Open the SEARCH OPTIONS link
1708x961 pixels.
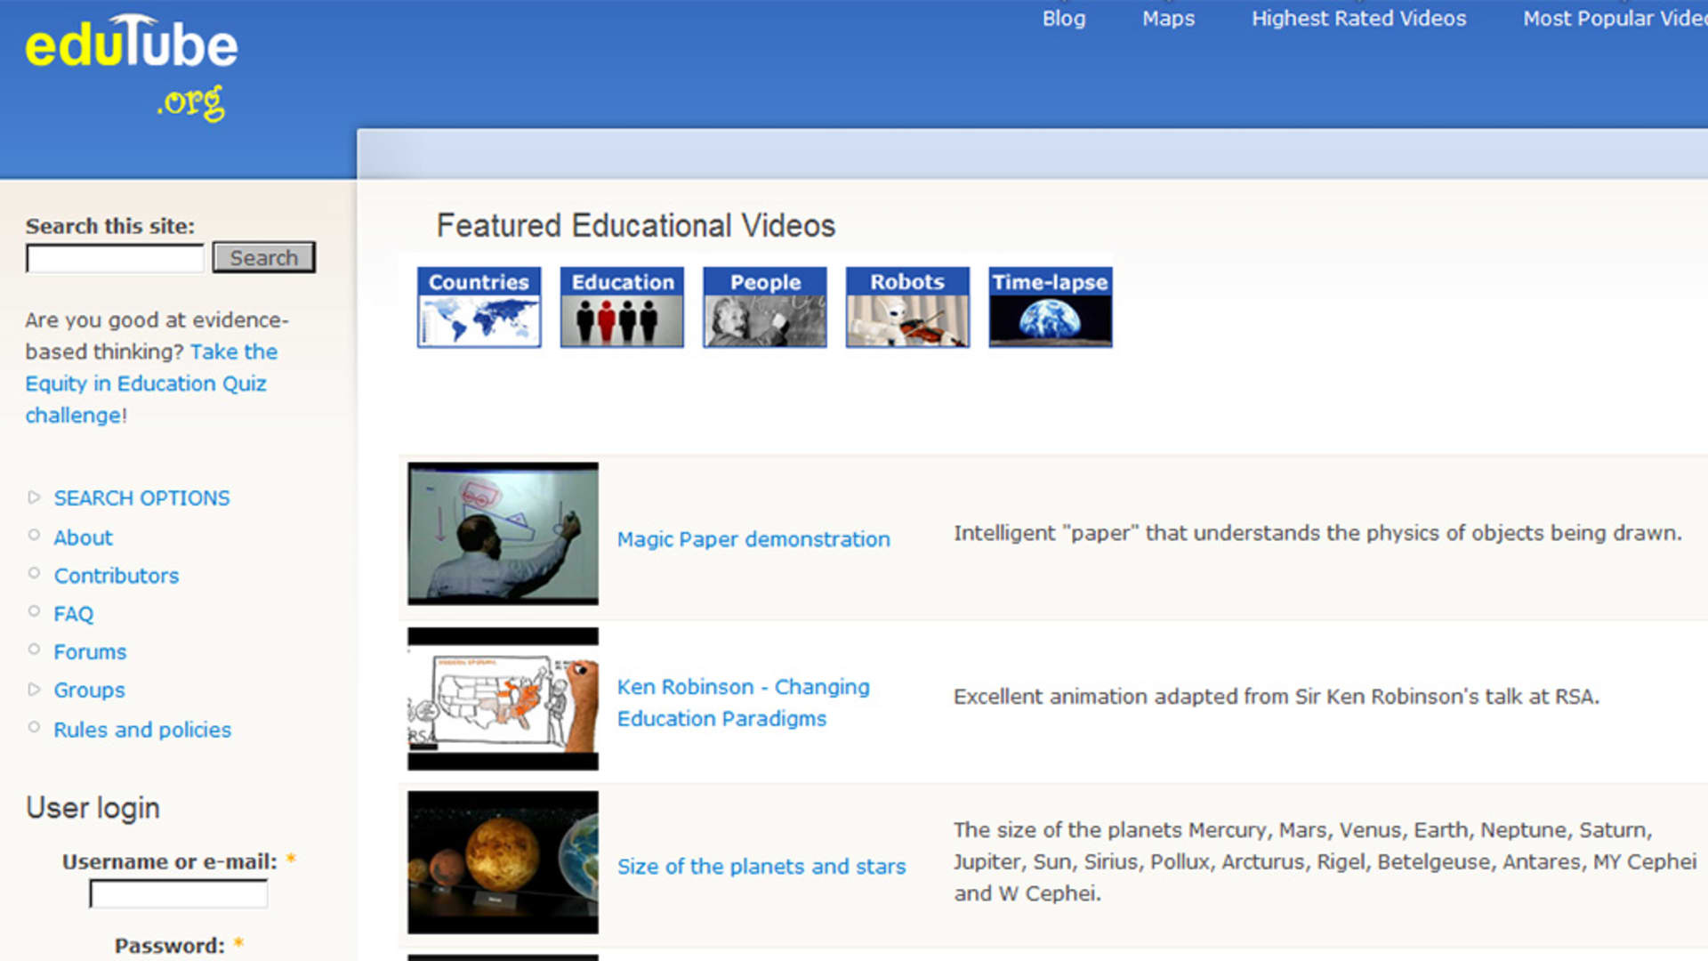point(141,497)
